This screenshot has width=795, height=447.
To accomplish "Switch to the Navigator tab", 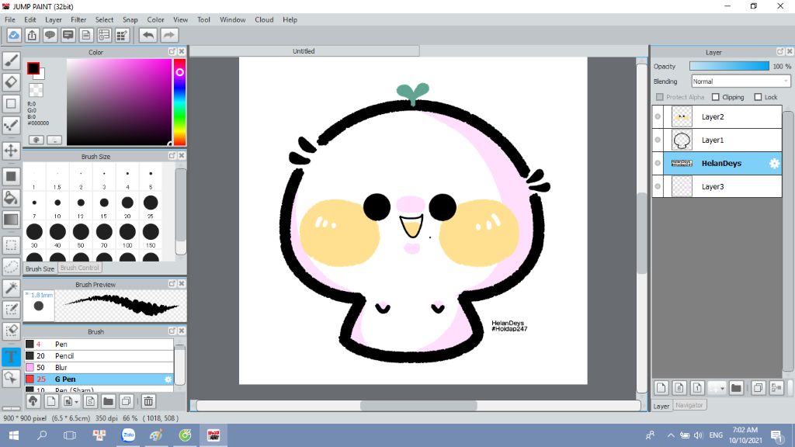I will tap(689, 405).
